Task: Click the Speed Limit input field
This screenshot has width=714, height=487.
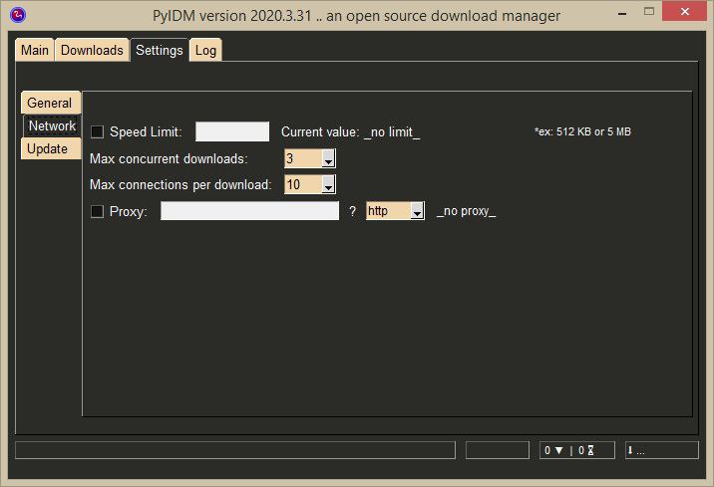Action: click(x=232, y=131)
